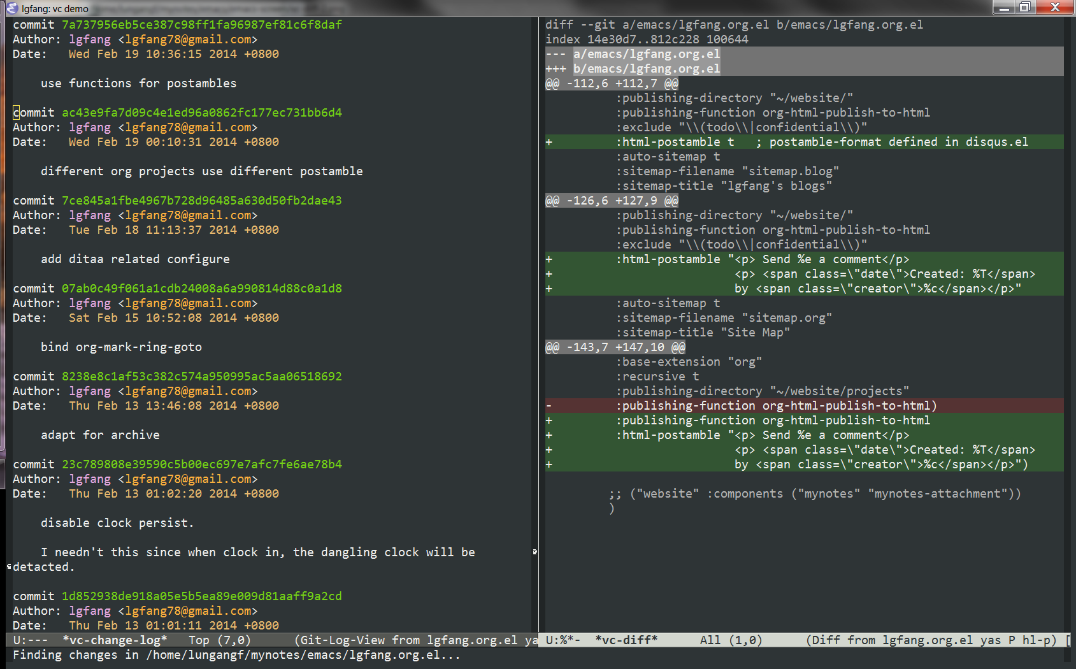1076x669 pixels.
Task: Maximize the lgfang: vc demo window
Action: point(1025,8)
